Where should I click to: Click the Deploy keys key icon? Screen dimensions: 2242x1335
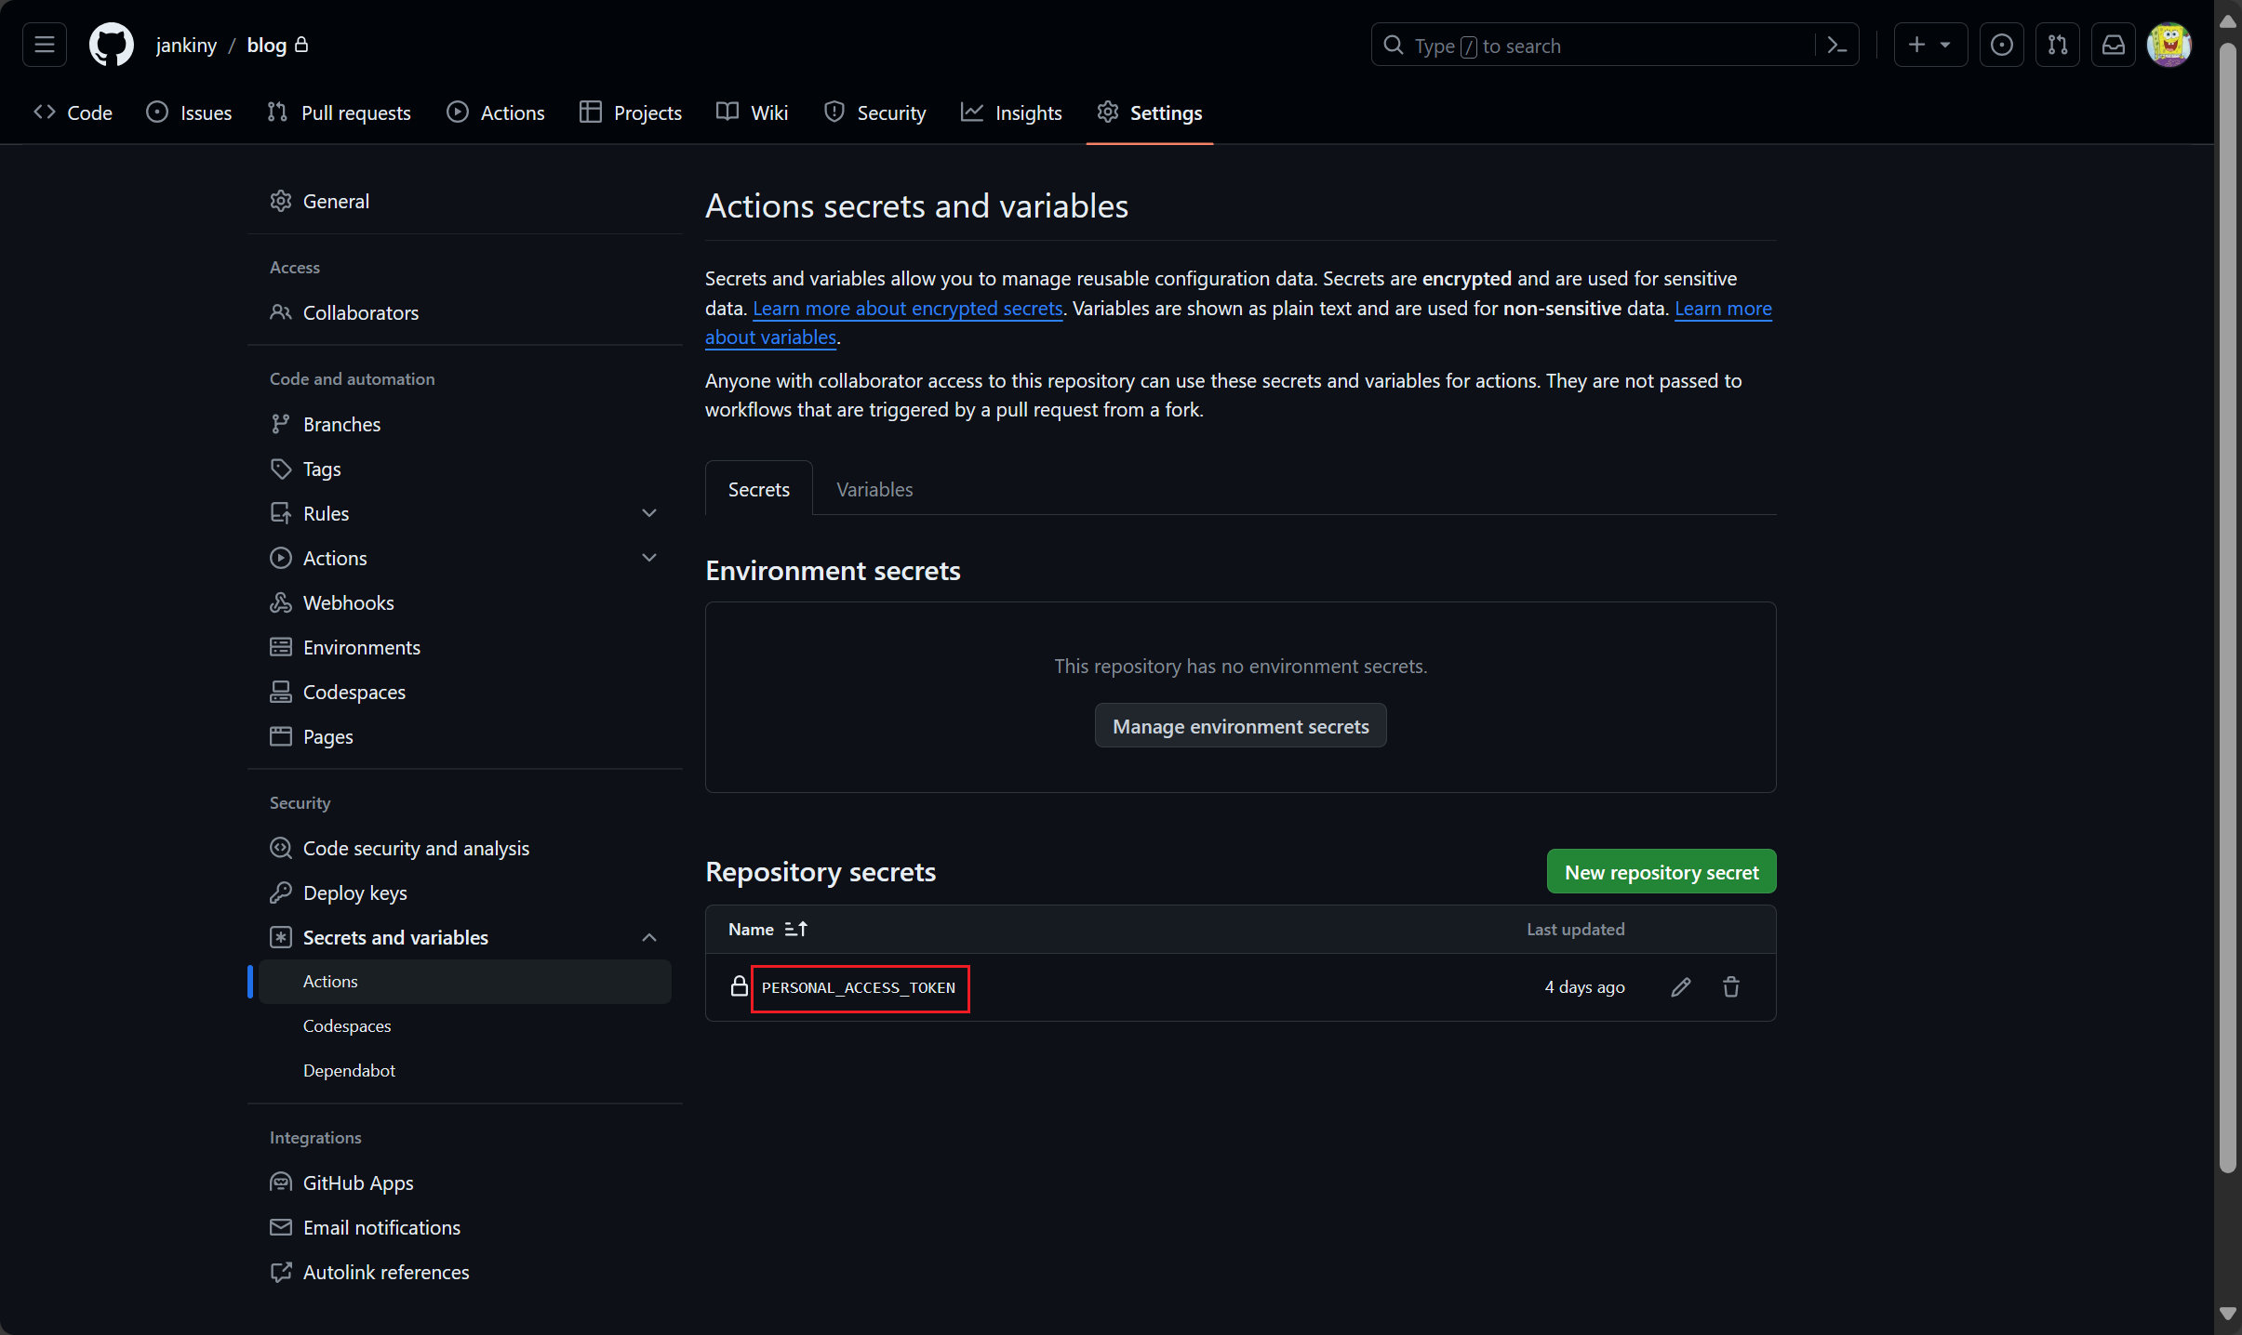(281, 892)
